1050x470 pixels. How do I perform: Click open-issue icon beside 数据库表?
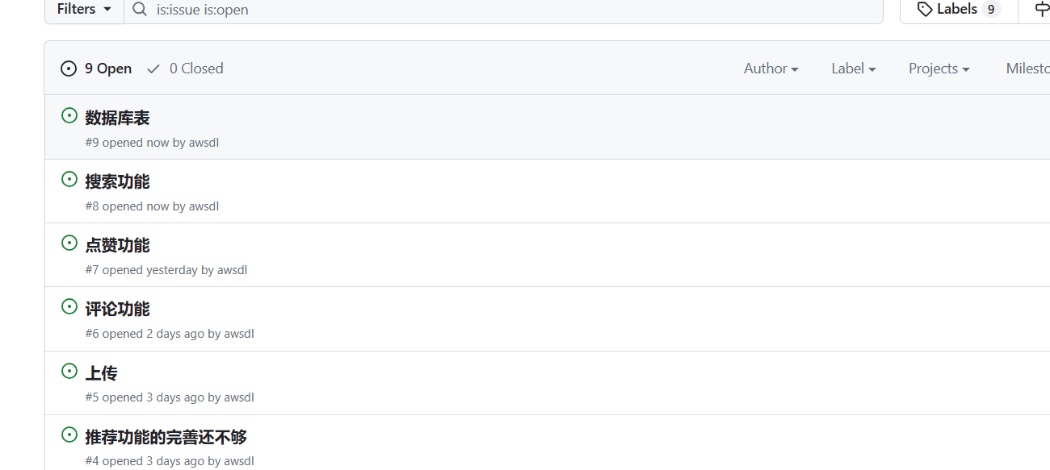coord(69,116)
